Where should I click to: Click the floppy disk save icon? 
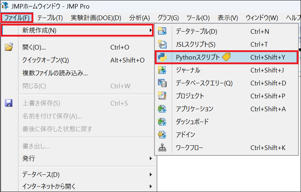pos(9,103)
